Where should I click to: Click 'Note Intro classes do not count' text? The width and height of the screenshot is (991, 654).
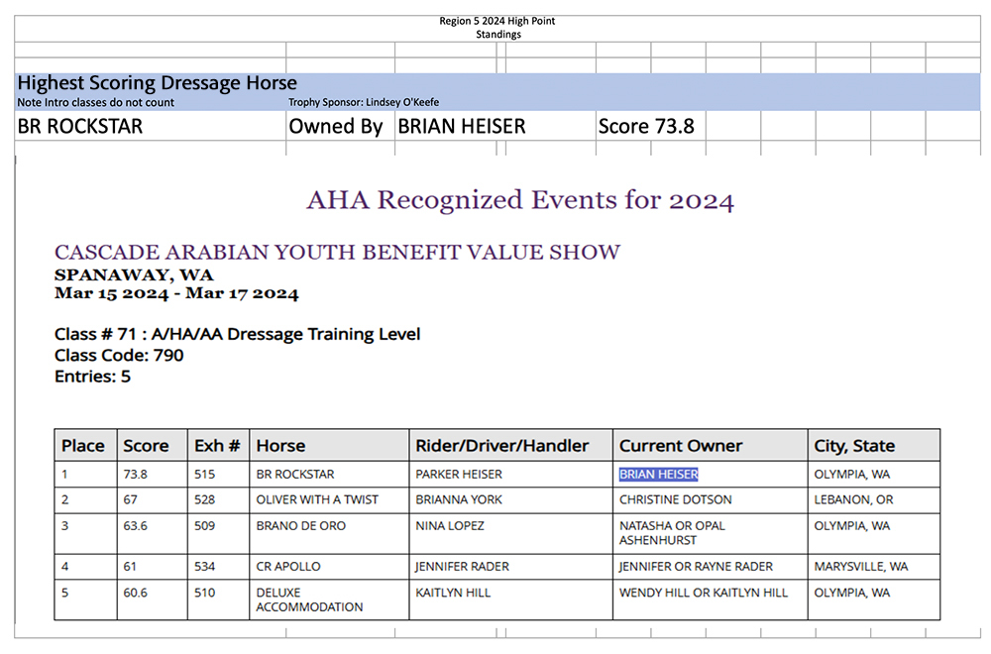(95, 102)
